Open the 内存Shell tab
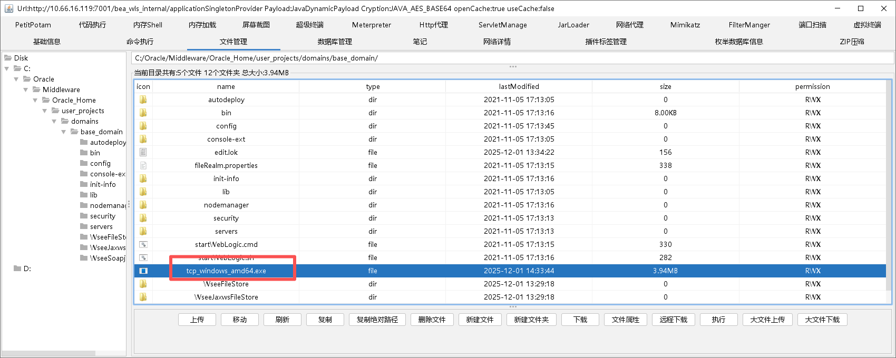The width and height of the screenshot is (896, 358). 148,25
